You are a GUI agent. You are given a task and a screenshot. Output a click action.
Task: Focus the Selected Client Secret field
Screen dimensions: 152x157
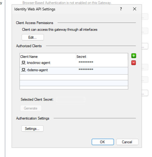71,99
